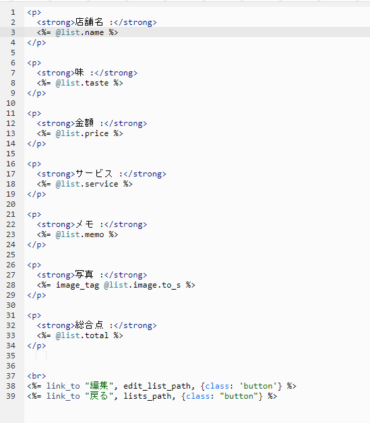Select line number 1 in gutter

pos(13,12)
